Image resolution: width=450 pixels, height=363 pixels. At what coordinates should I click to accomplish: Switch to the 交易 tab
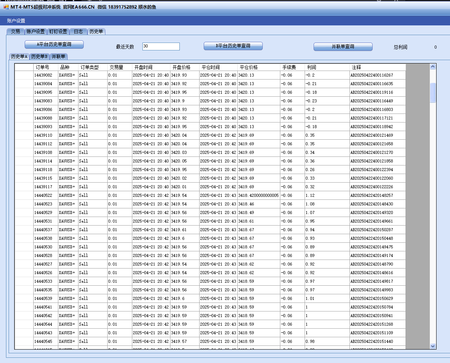pyautogui.click(x=15, y=32)
